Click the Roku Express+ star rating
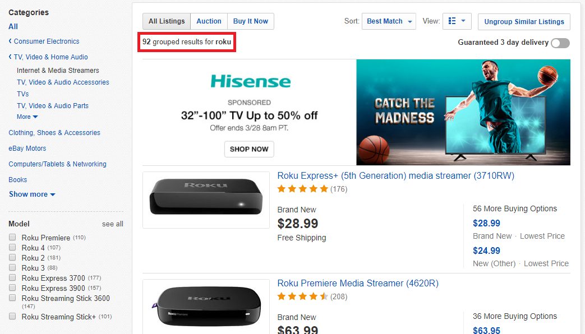This screenshot has width=585, height=334. click(302, 189)
